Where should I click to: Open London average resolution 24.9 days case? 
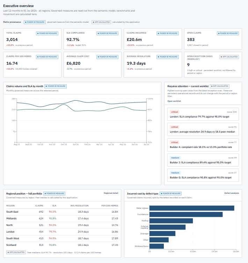pyautogui.click(x=203, y=129)
